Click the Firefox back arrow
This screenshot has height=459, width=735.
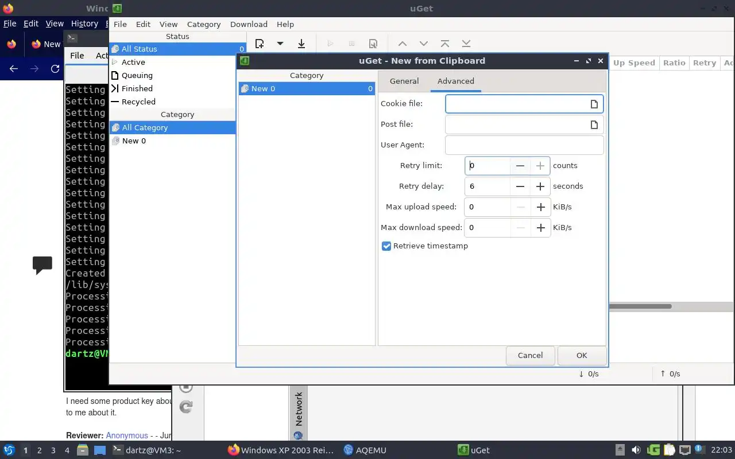[14, 68]
